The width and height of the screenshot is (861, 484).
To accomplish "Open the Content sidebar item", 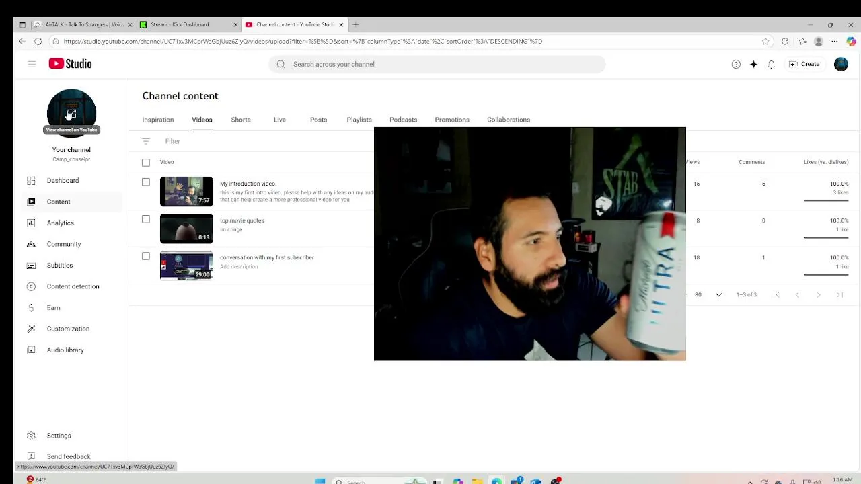I will click(x=71, y=202).
